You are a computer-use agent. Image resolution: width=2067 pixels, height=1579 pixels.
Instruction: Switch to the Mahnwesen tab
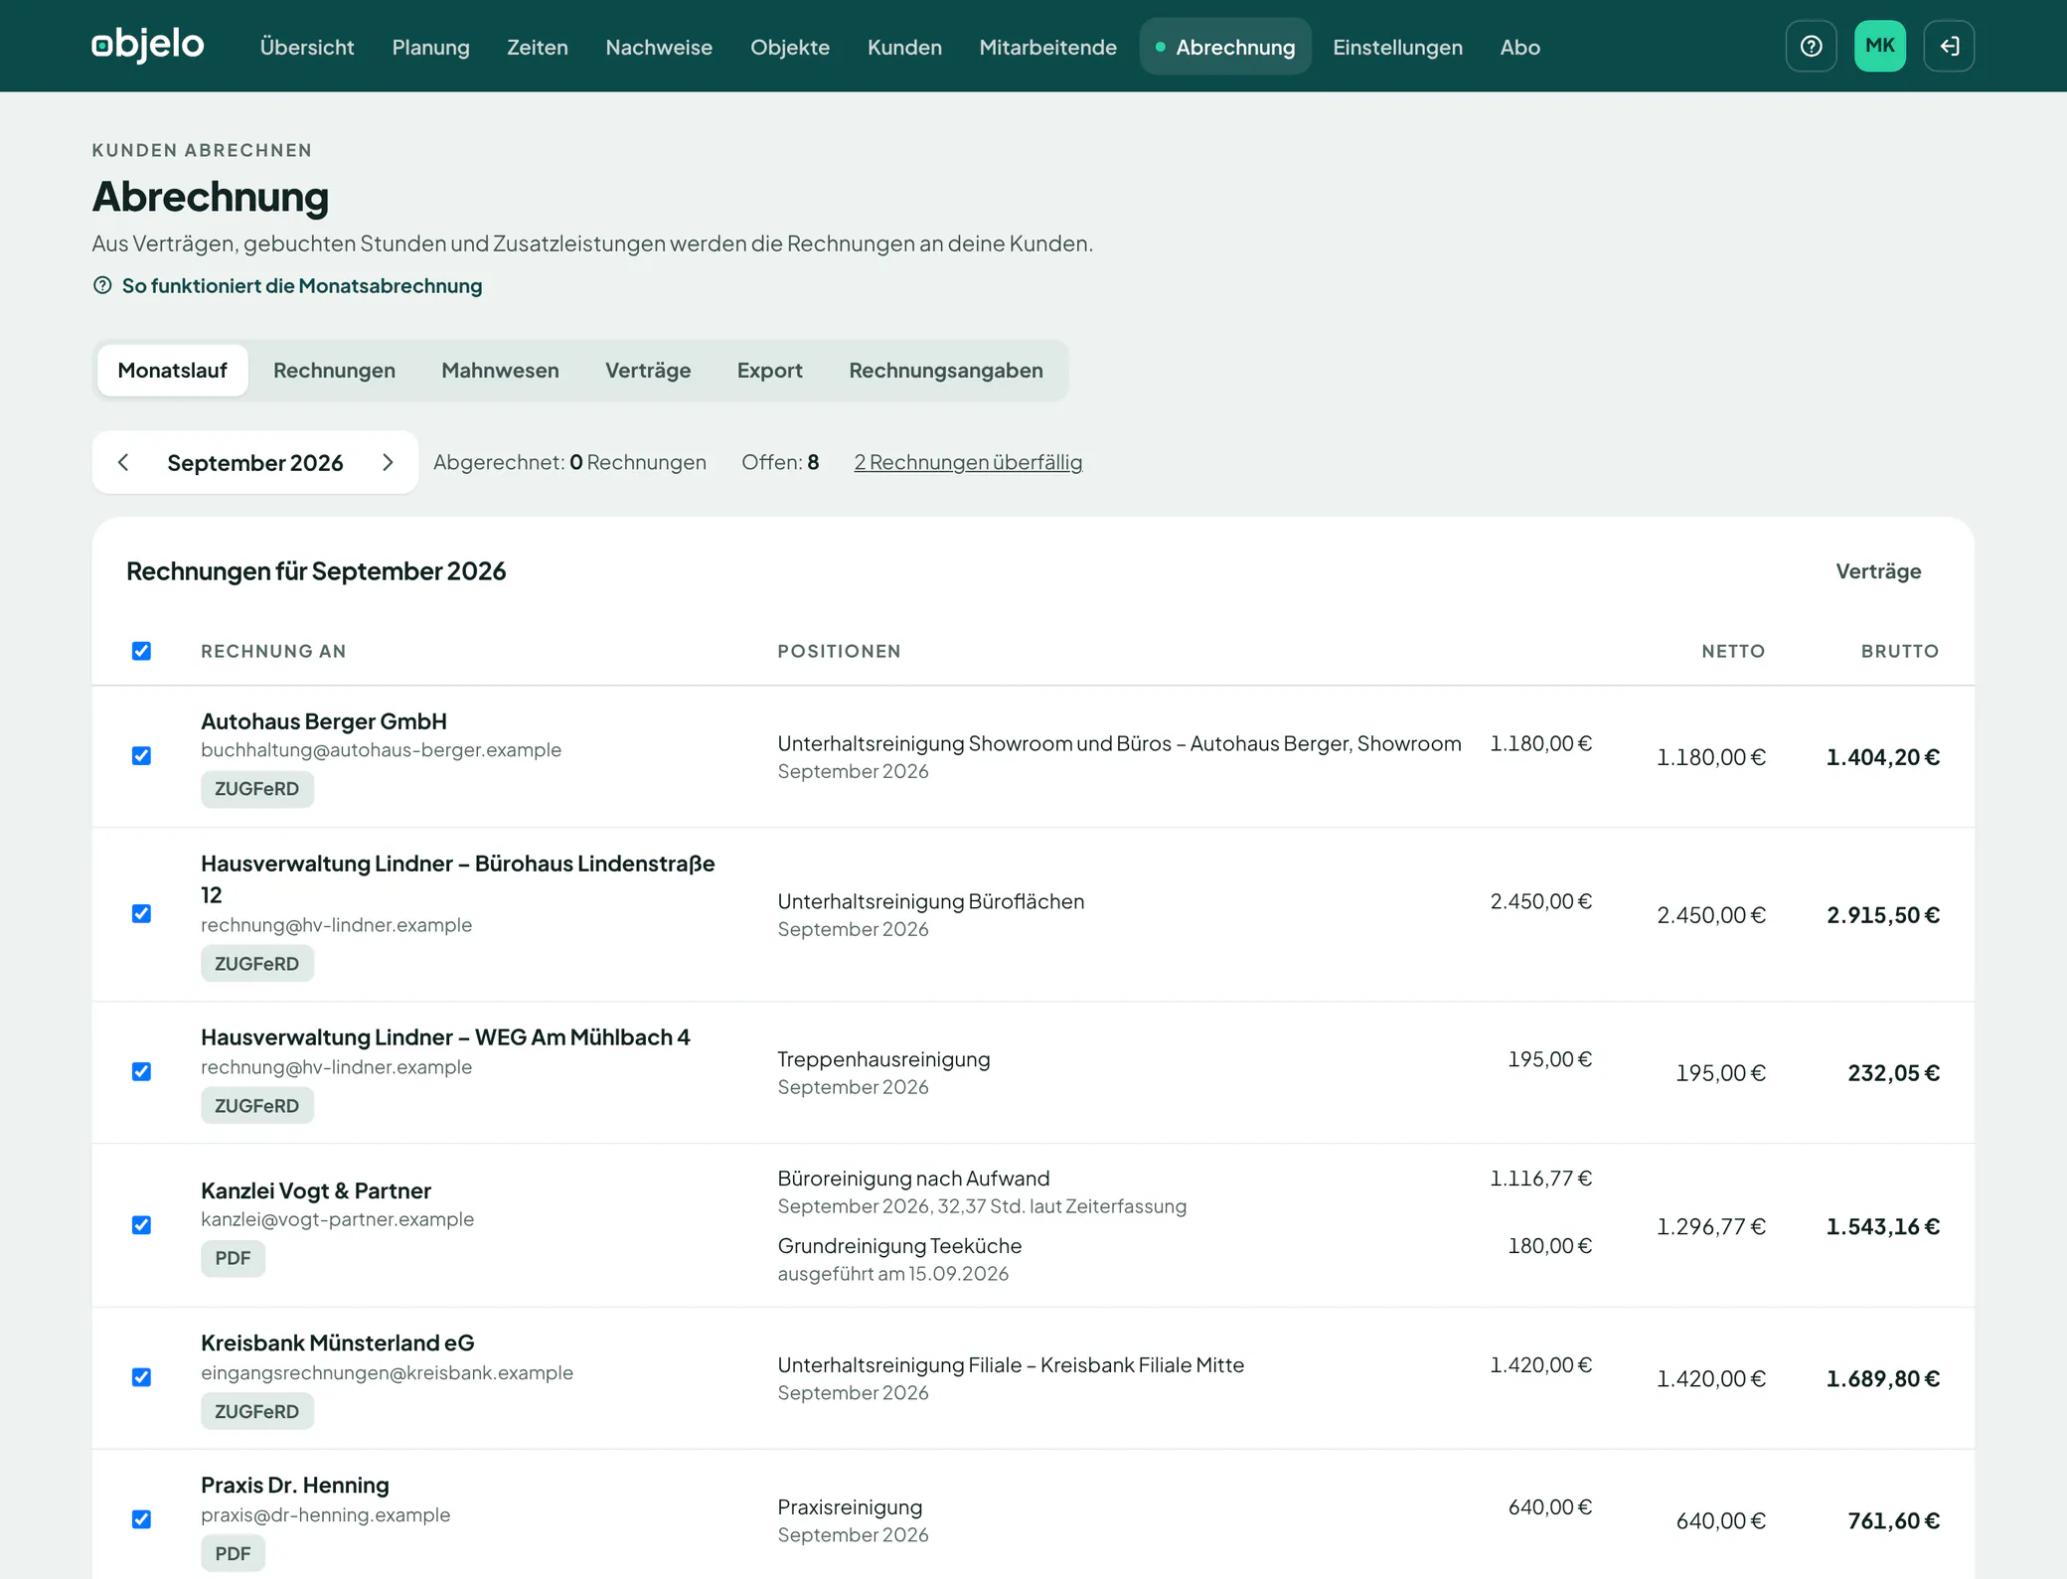[500, 371]
